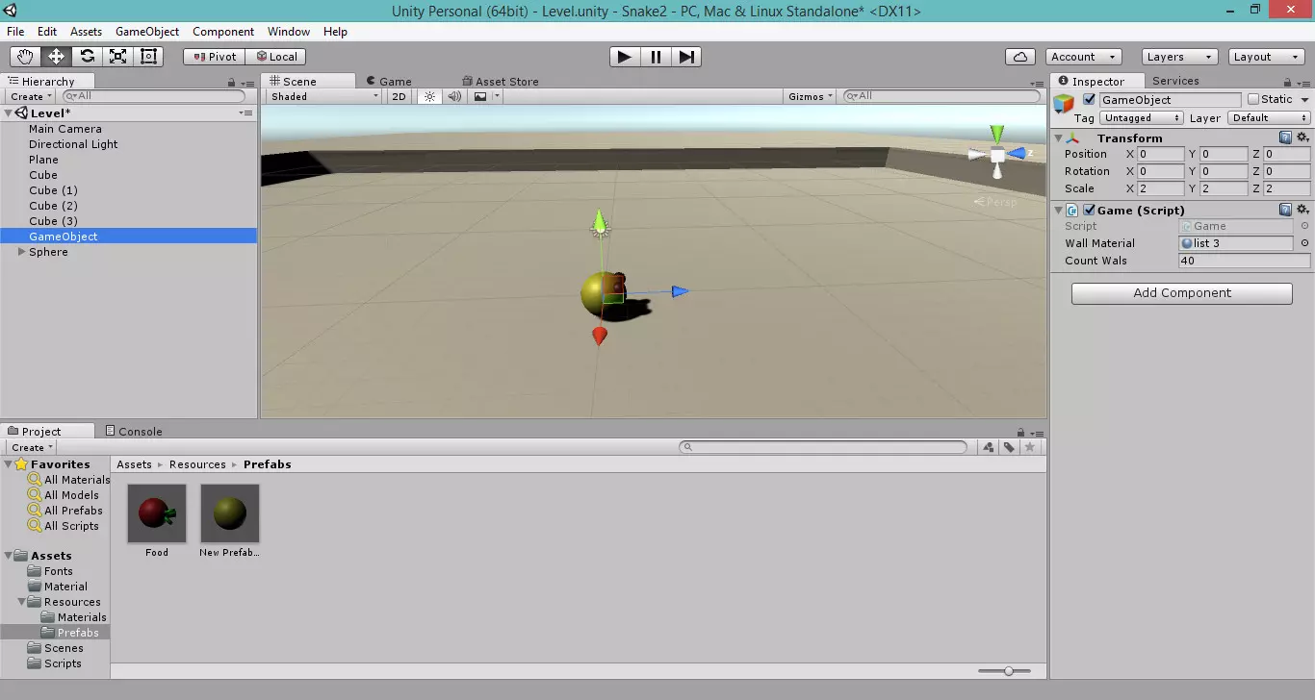Open the Component menu

(222, 32)
